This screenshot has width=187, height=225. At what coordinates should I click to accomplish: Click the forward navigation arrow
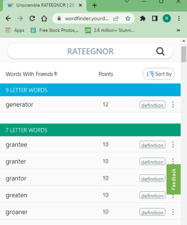[x=20, y=19]
